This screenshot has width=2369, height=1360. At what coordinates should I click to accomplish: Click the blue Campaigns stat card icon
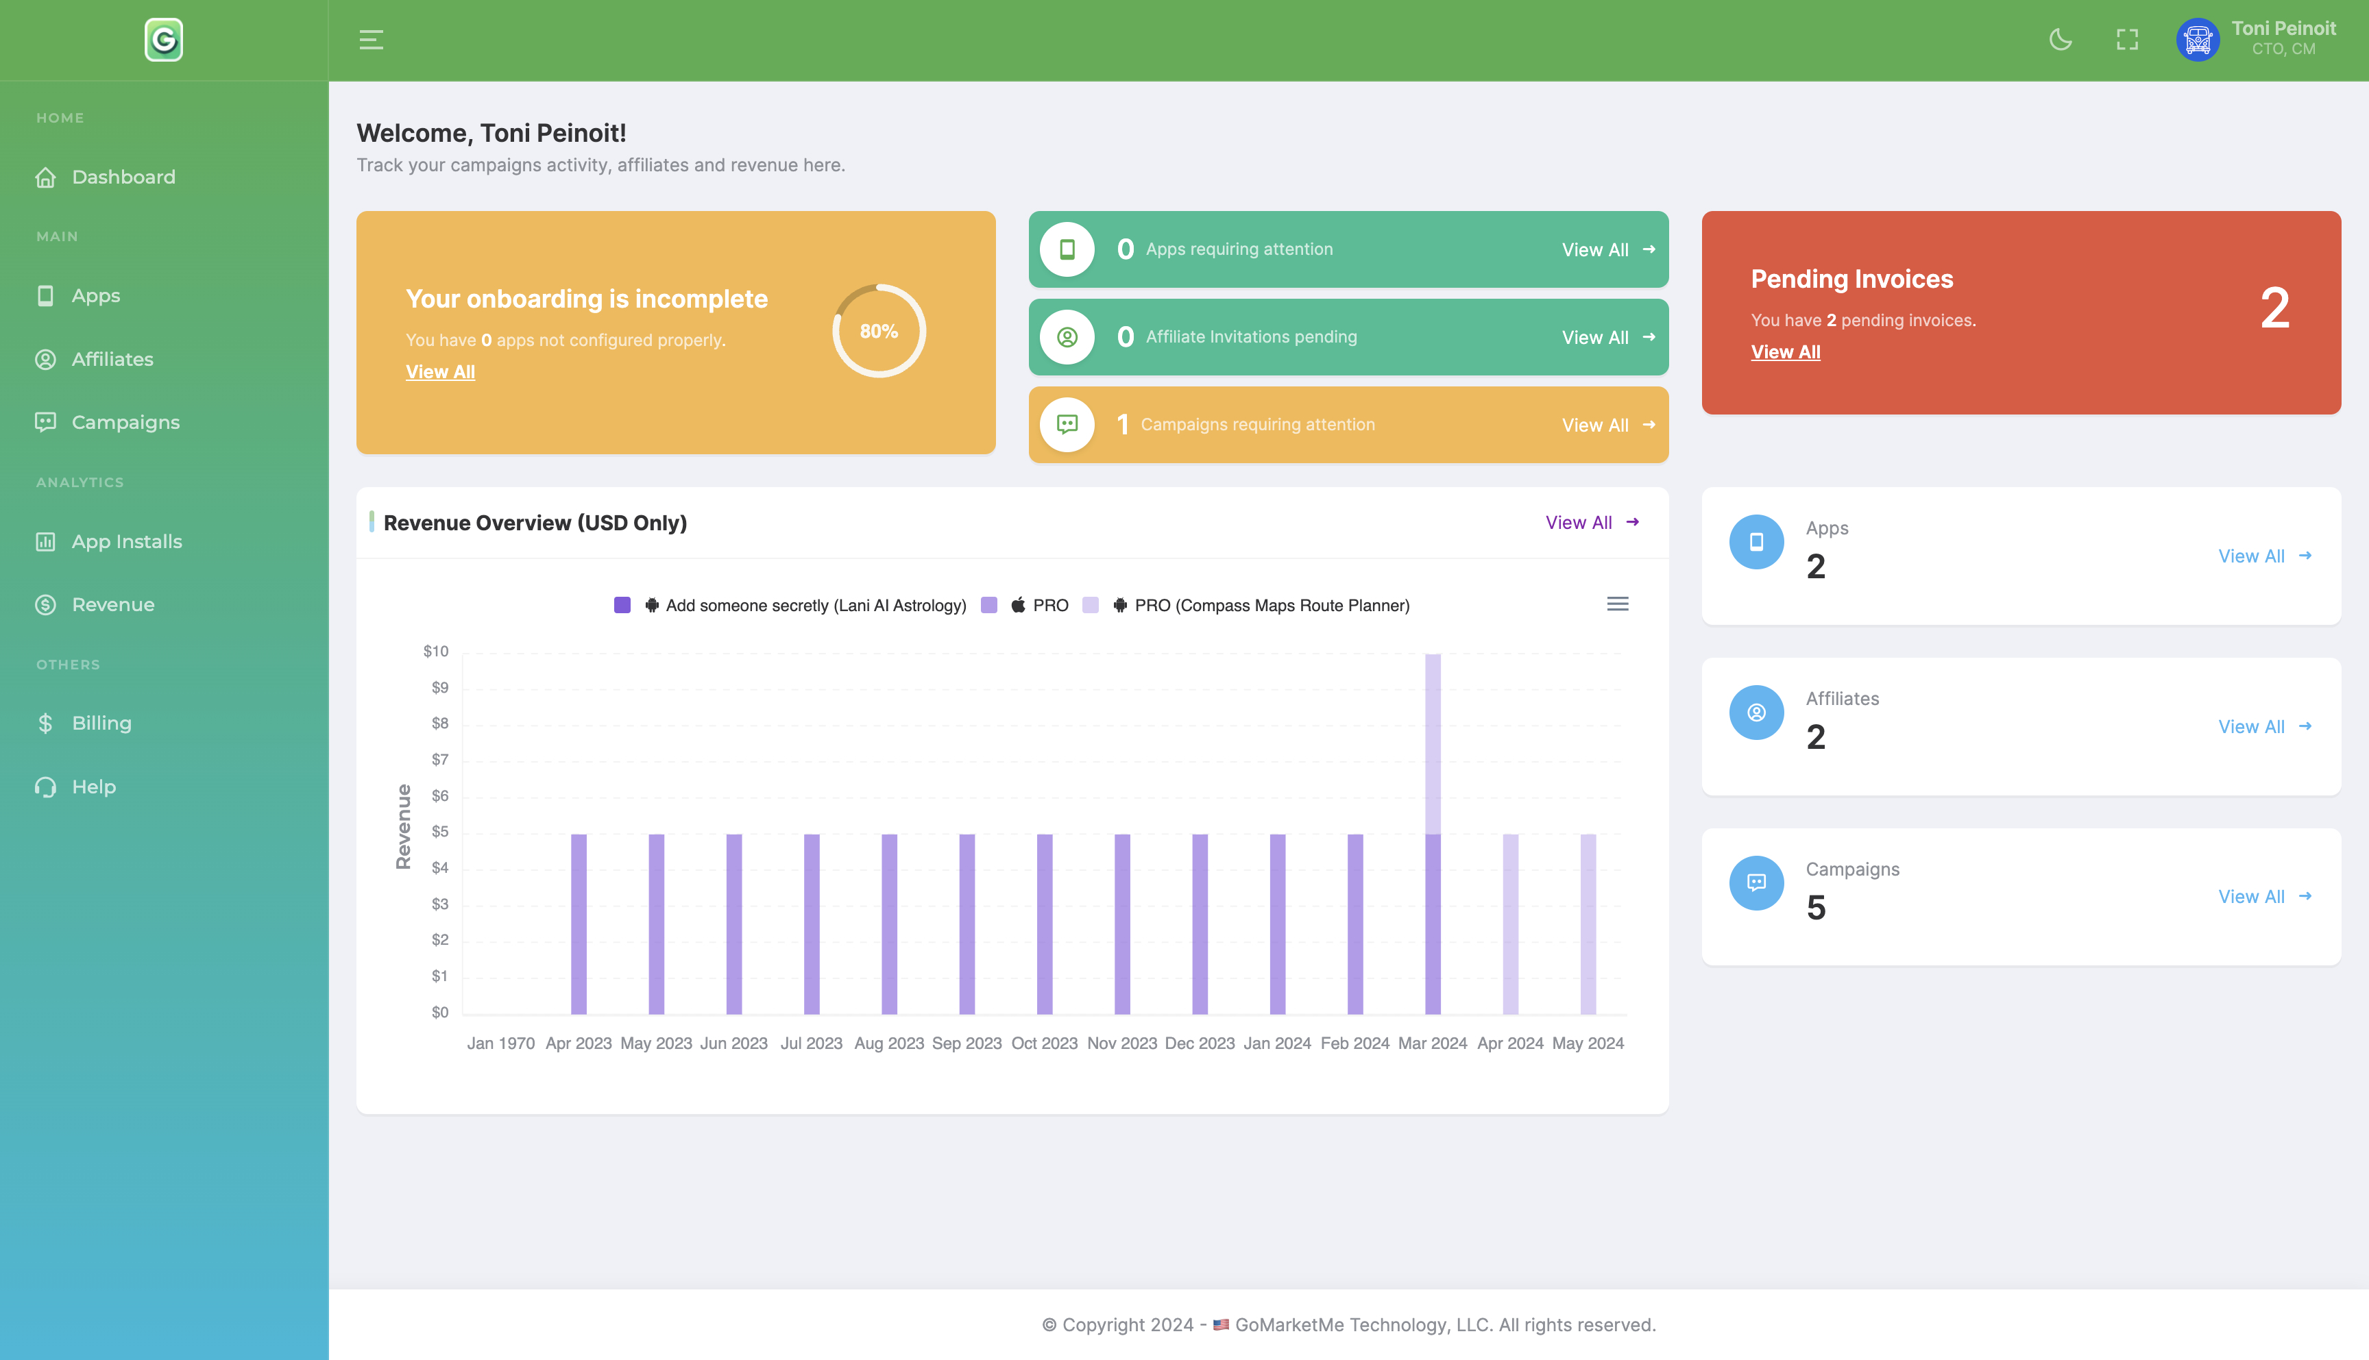point(1756,882)
